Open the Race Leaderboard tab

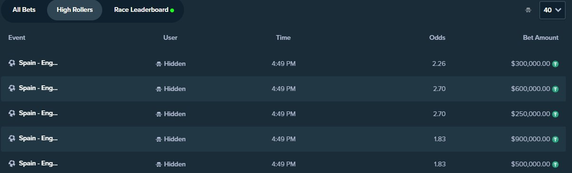[144, 10]
